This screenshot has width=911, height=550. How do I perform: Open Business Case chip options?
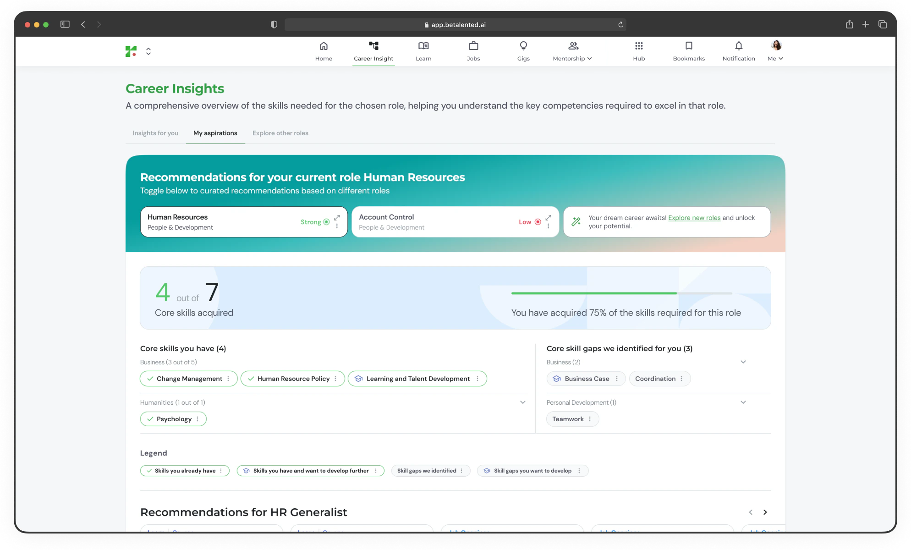click(617, 379)
